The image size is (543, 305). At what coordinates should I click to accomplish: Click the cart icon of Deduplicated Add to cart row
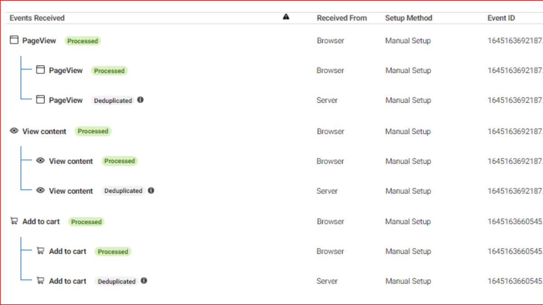[40, 281]
